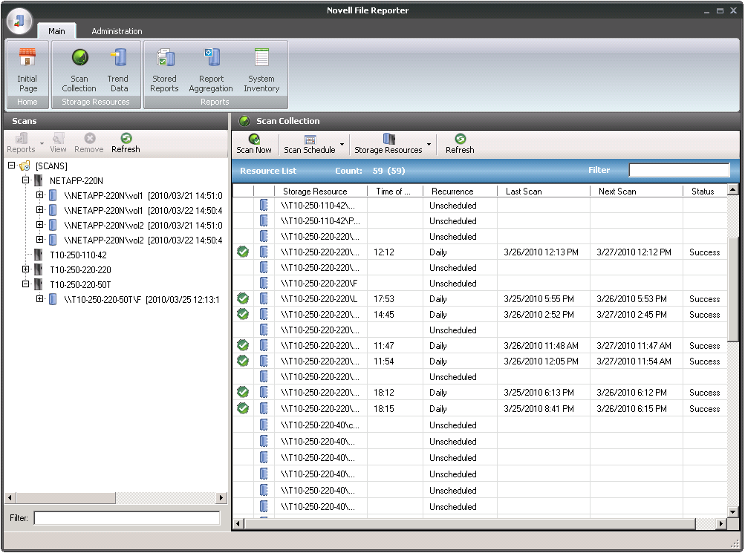
Task: Refresh the Scans tree panel
Action: tap(126, 143)
